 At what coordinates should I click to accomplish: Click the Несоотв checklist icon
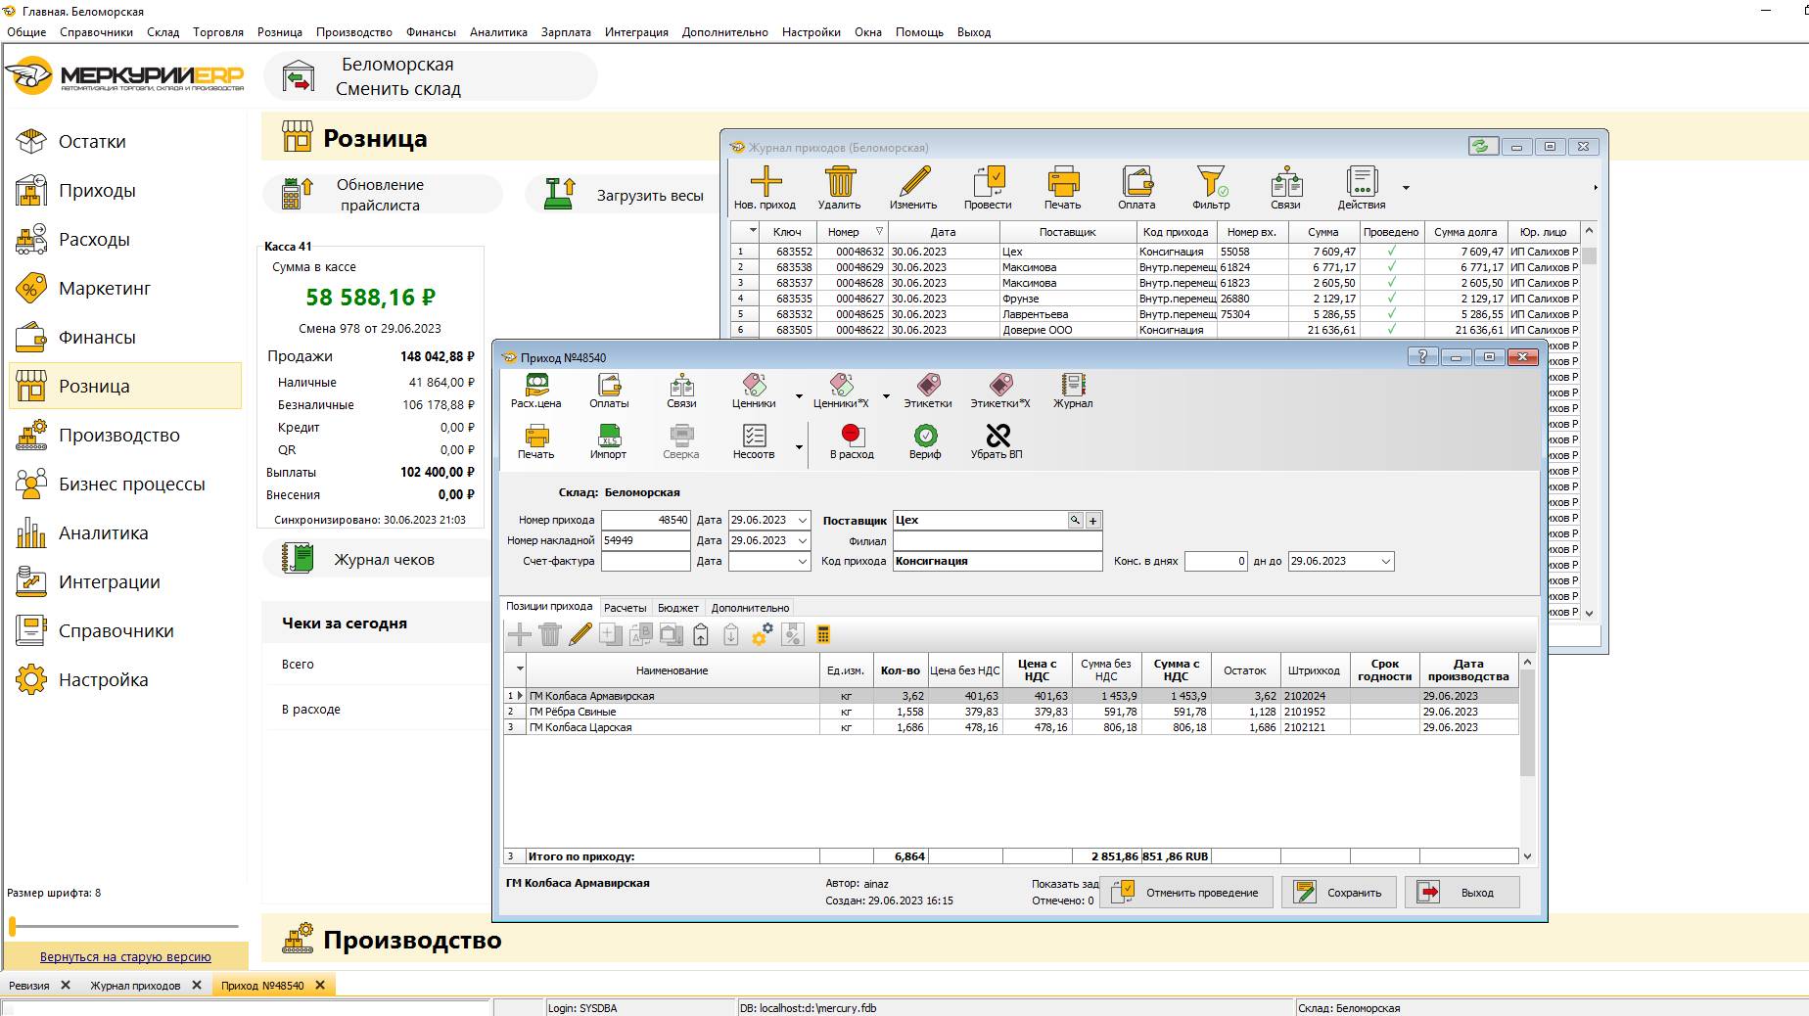754,436
